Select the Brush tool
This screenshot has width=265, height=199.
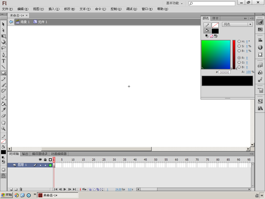3,85
